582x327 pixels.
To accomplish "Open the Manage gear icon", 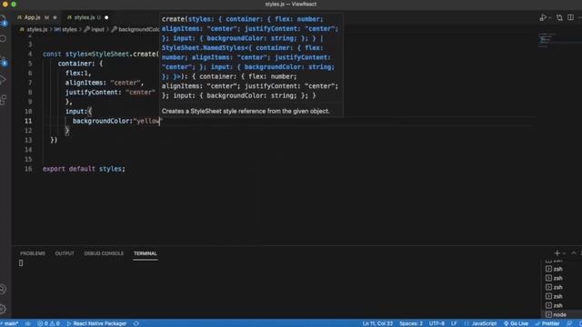I will [4, 308].
